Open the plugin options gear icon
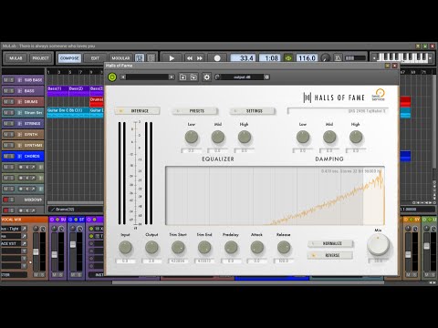This screenshot has height=328, width=438. pos(206,77)
